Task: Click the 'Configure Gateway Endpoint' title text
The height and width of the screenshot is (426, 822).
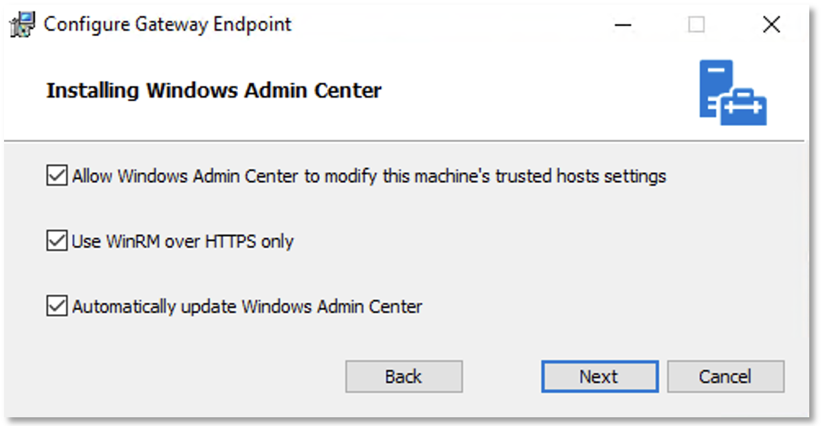Action: pyautogui.click(x=168, y=25)
